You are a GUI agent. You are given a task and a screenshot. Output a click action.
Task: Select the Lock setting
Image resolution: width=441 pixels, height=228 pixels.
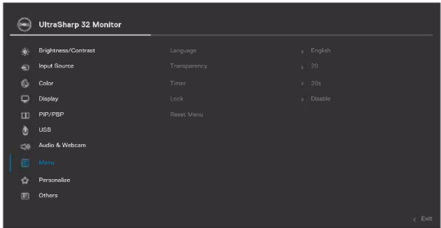(x=176, y=99)
